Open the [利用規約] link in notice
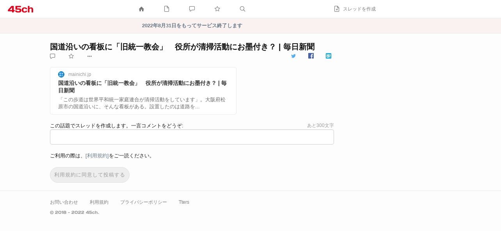Screen dimensions: 501x231 point(97,156)
